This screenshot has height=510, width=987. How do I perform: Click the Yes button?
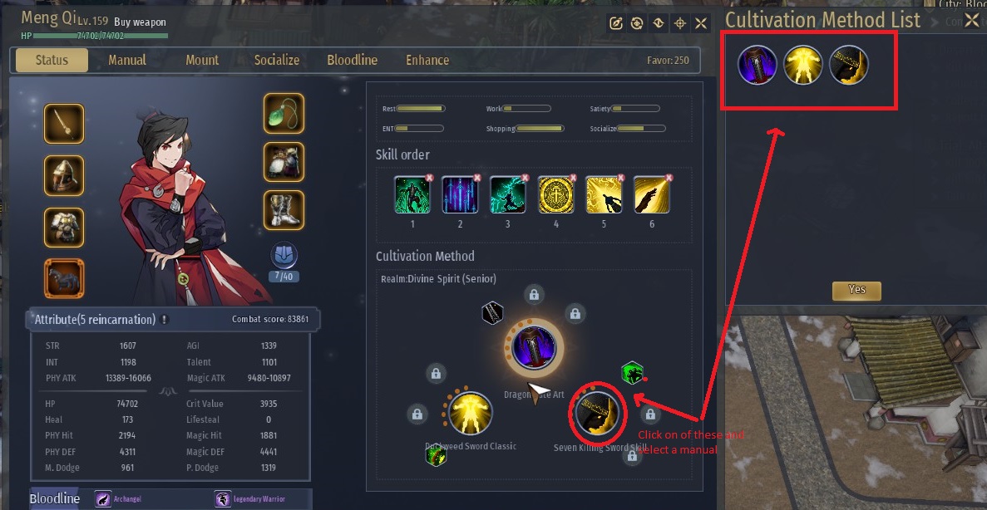click(x=856, y=290)
